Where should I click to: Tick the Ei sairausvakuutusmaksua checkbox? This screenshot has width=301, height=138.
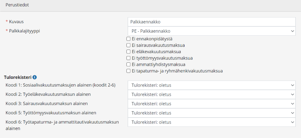128,45
